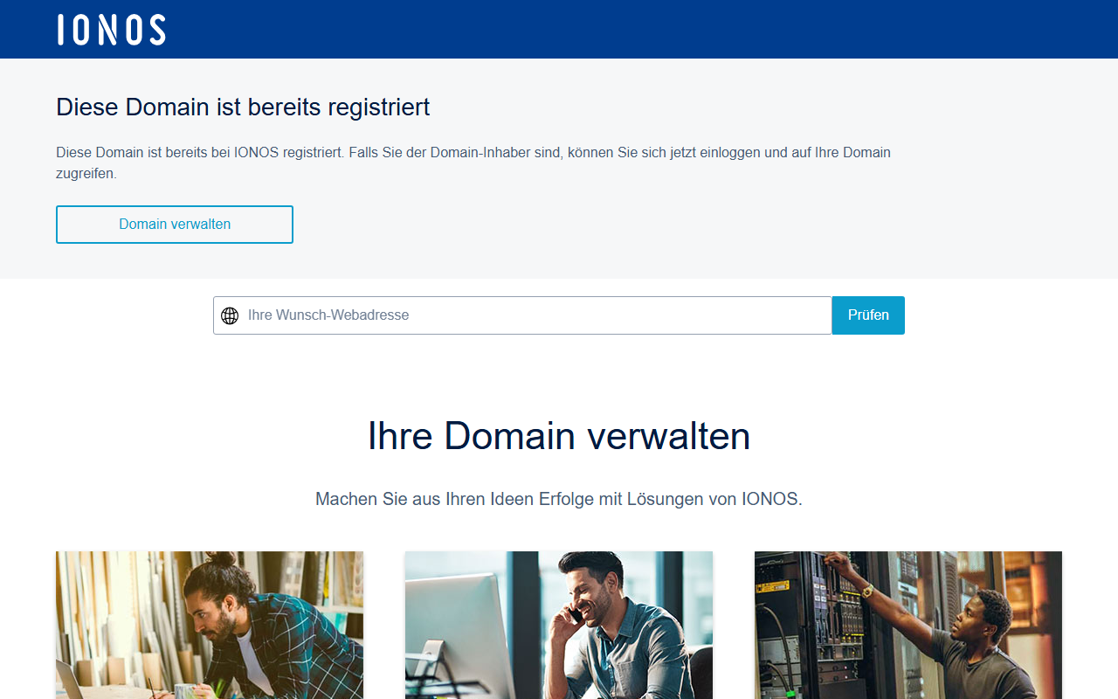The width and height of the screenshot is (1118, 699).
Task: Open the man on phone image
Action: pos(559,625)
